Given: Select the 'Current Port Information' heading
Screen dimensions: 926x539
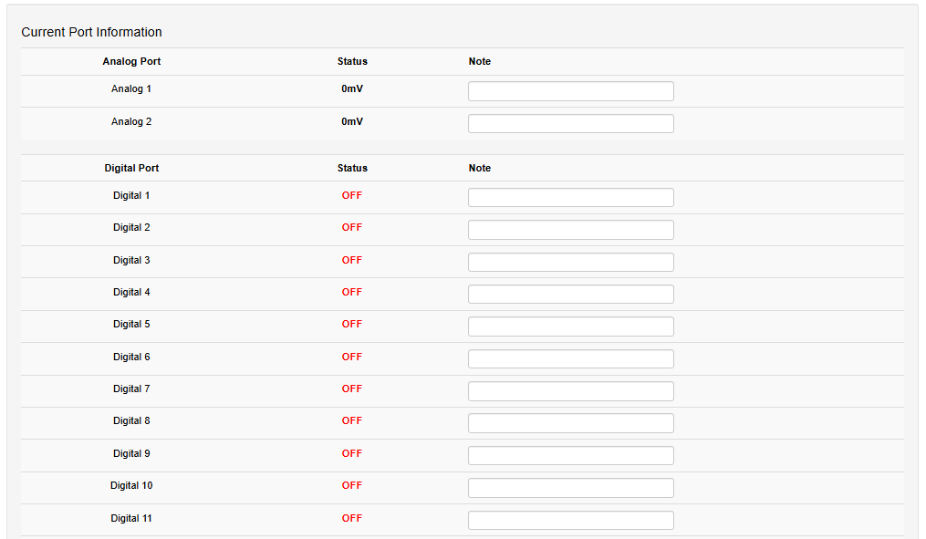Looking at the screenshot, I should pos(91,32).
